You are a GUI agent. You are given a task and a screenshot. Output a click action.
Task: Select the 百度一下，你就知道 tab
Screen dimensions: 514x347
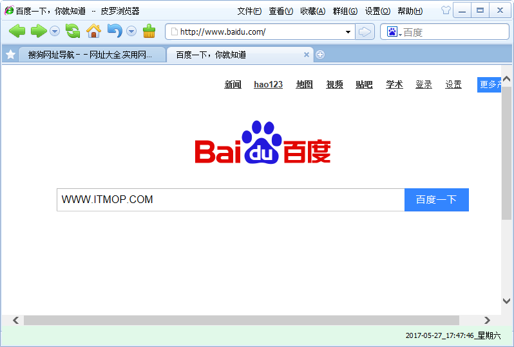tap(240, 55)
